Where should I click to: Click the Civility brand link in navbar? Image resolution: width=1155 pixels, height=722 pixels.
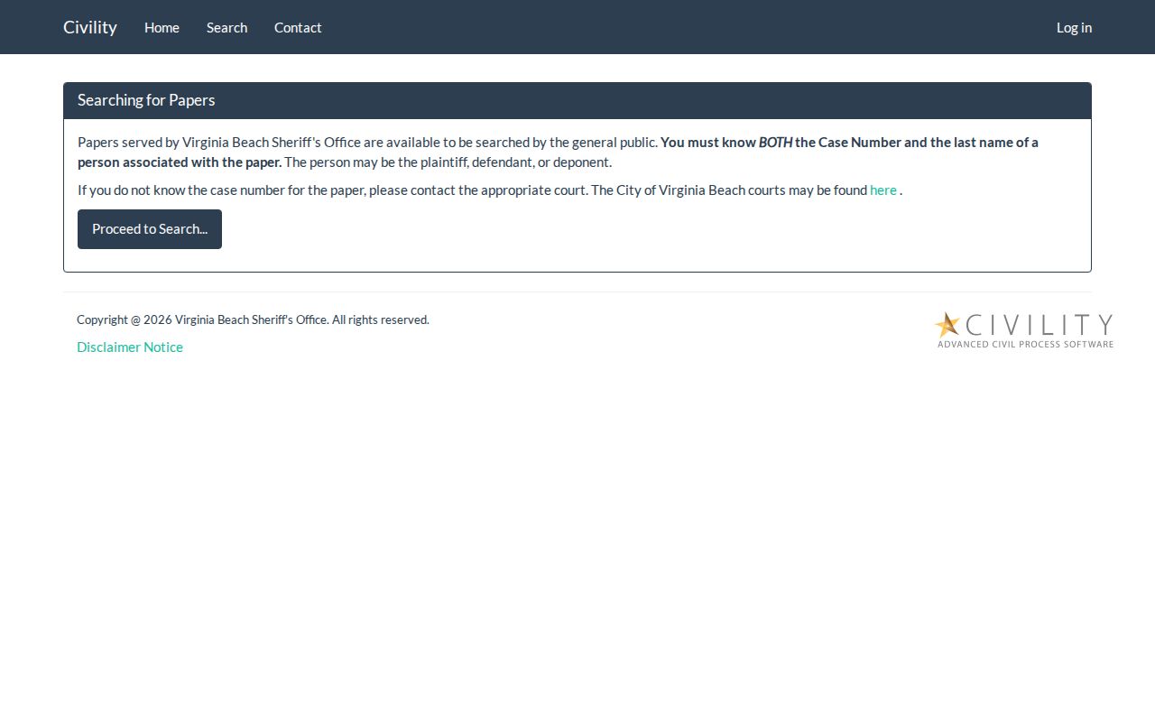point(90,27)
